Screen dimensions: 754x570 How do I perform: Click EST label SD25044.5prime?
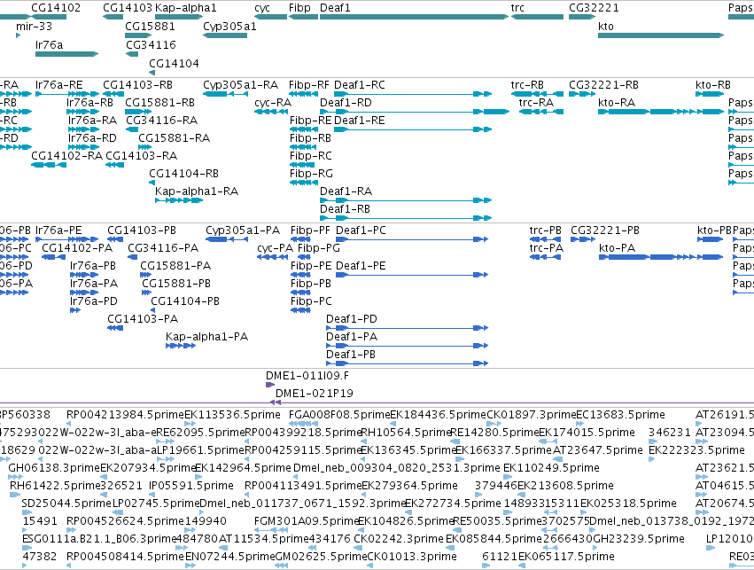click(66, 504)
